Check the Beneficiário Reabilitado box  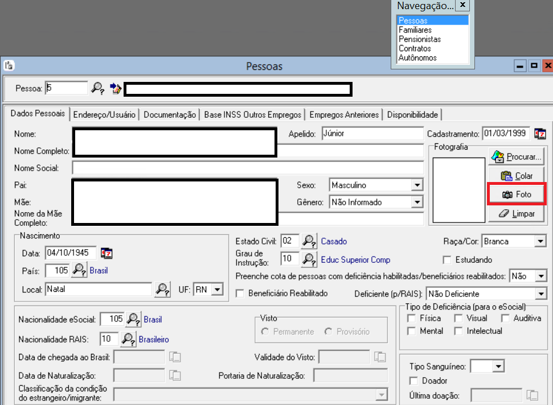point(240,294)
